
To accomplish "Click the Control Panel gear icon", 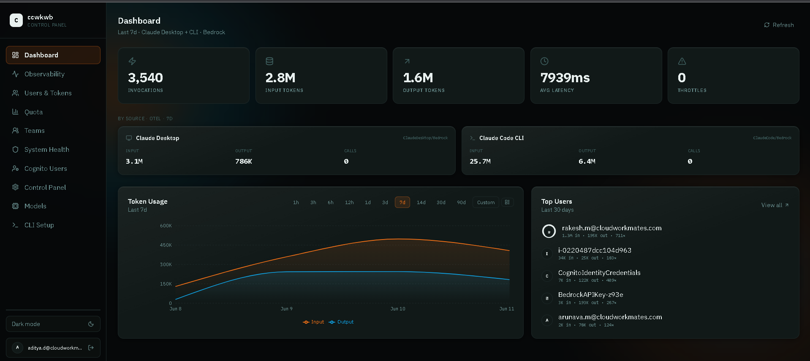I will pos(16,187).
